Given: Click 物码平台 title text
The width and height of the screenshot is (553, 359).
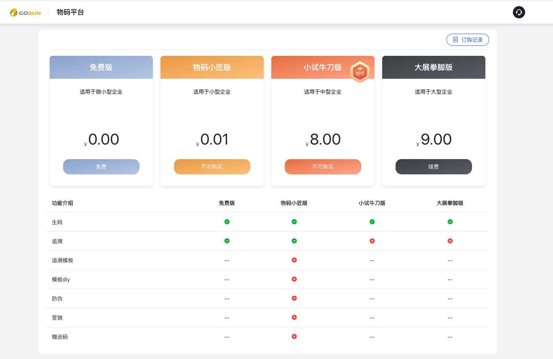Looking at the screenshot, I should coord(70,12).
